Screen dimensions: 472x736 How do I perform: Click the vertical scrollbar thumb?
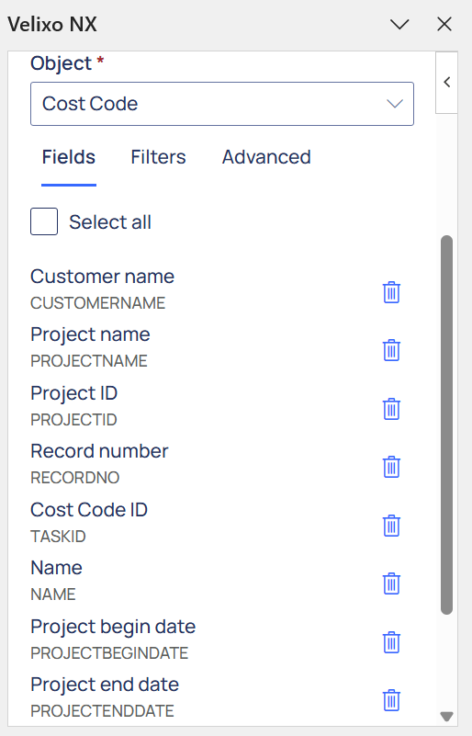(x=446, y=425)
